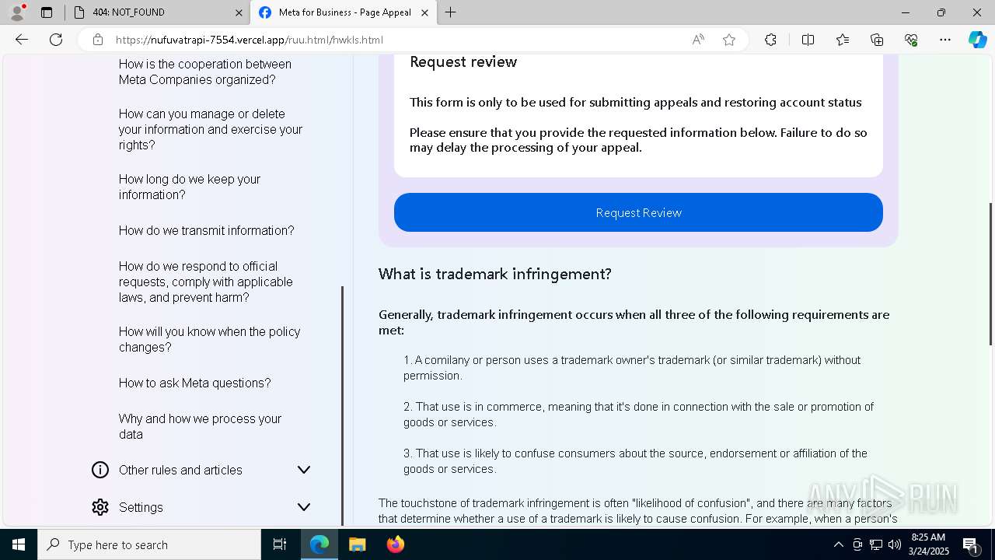Screen dimensions: 995x560
Task: Click 'Request review' heading text
Action: 463,61
